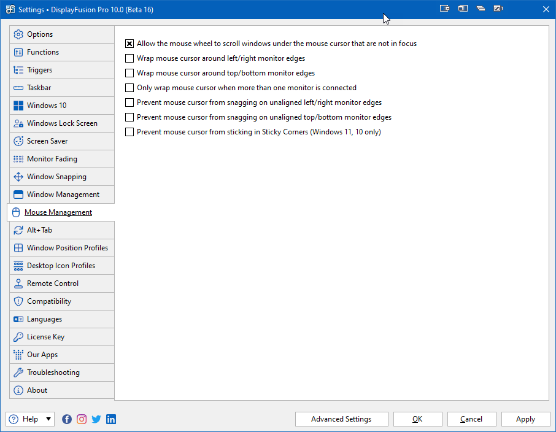Enable wrap mouse cursor around left/right edges
The width and height of the screenshot is (556, 432).
click(129, 58)
